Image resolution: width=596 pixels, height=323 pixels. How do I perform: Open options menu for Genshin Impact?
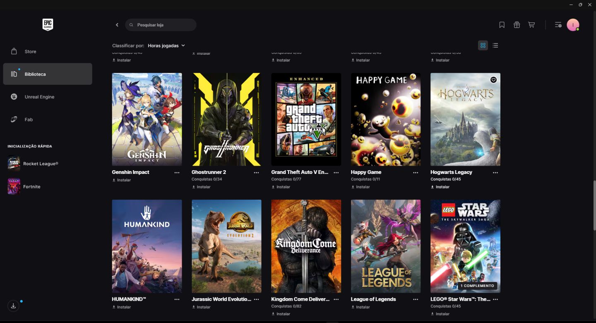[177, 173]
